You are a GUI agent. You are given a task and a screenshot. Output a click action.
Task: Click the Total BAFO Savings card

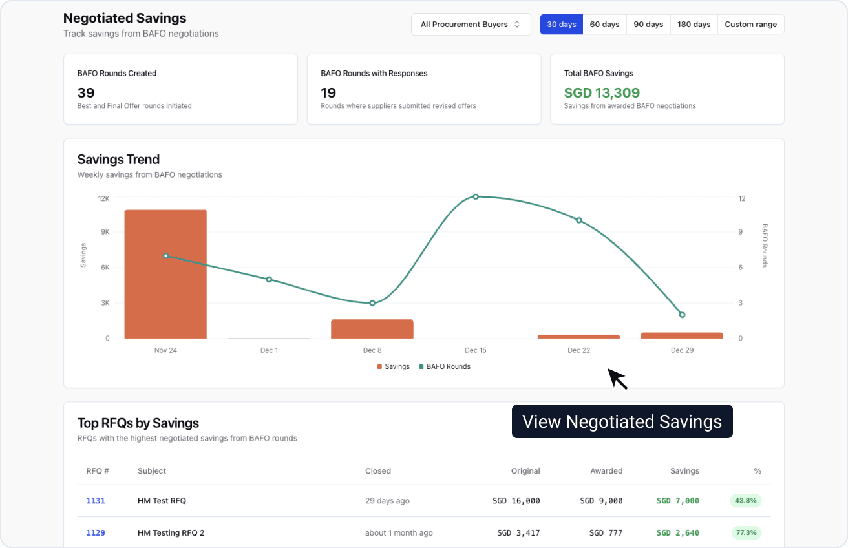click(x=666, y=89)
